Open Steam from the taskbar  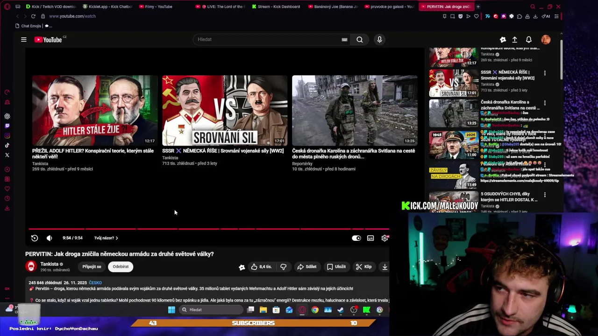click(341, 310)
